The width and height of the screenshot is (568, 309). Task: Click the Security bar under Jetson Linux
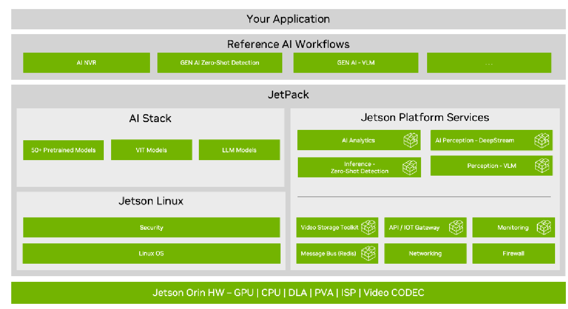151,227
